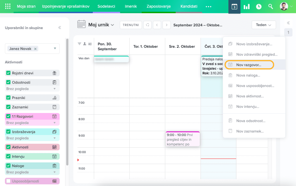Open the calendar icon in top bar
Screen dimensions: 296x186
point(234,7)
